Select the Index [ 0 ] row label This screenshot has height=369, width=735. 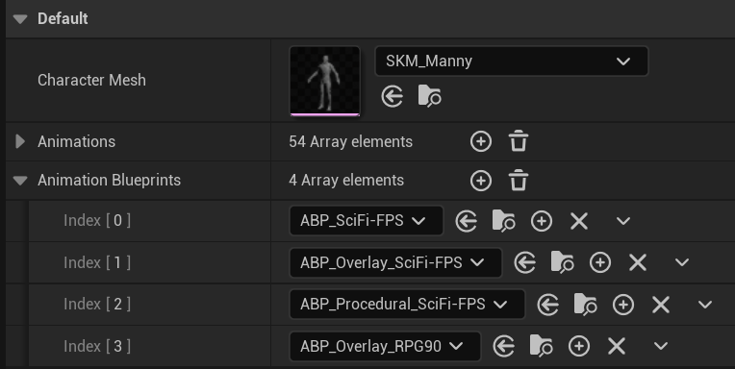[x=97, y=221]
